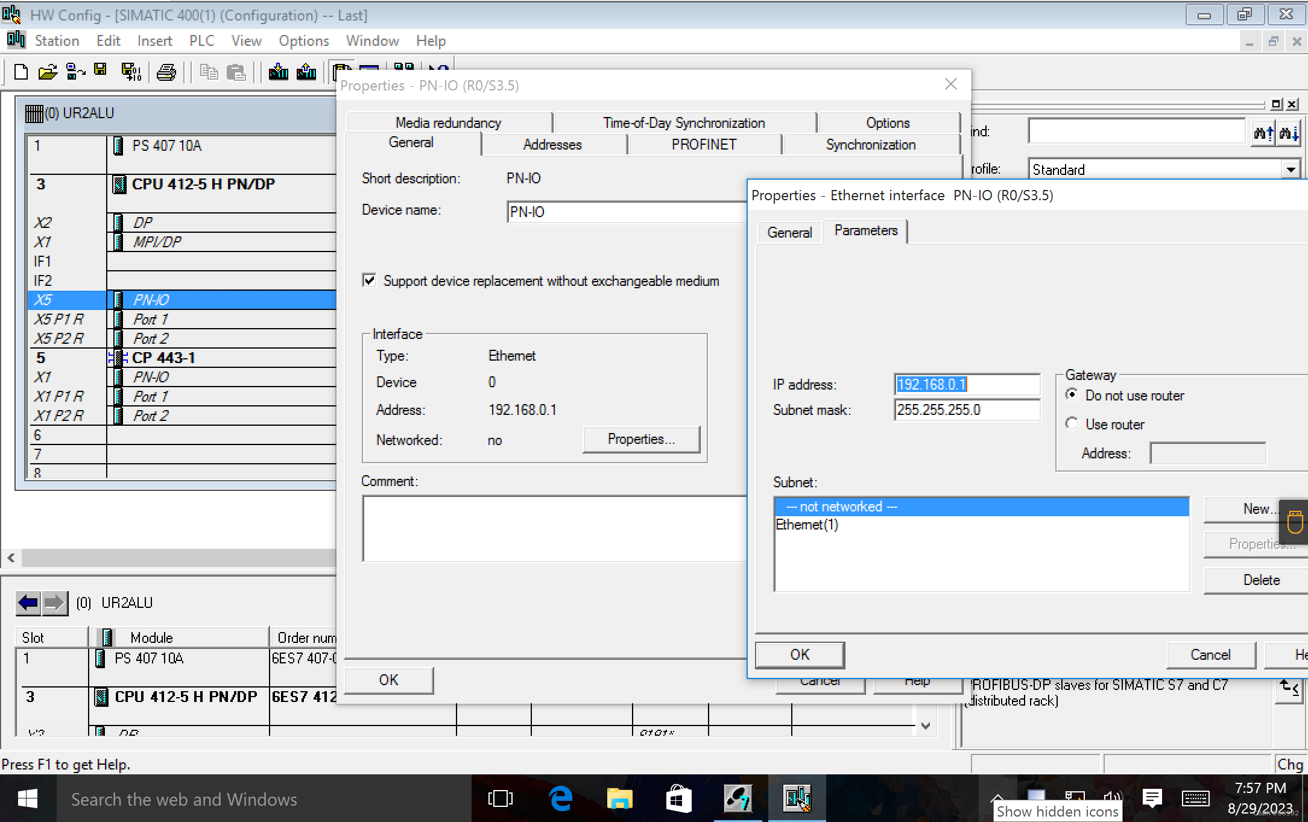Toggle device replacement without exchangeable medium checkbox
This screenshot has width=1308, height=822.
tap(369, 280)
